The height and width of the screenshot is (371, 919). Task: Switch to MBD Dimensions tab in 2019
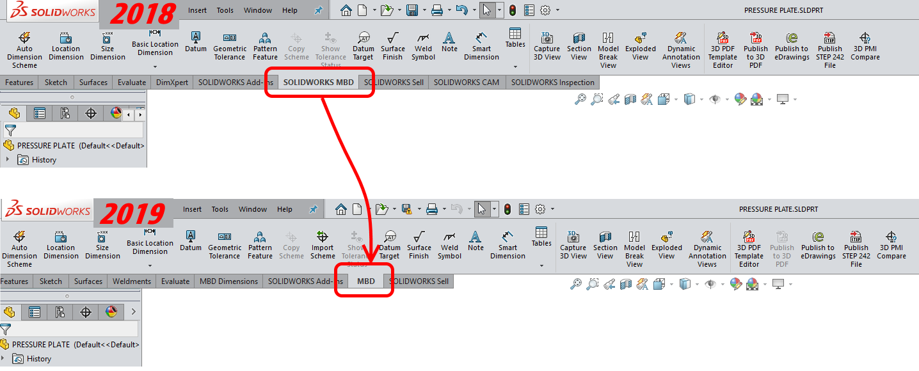point(228,281)
